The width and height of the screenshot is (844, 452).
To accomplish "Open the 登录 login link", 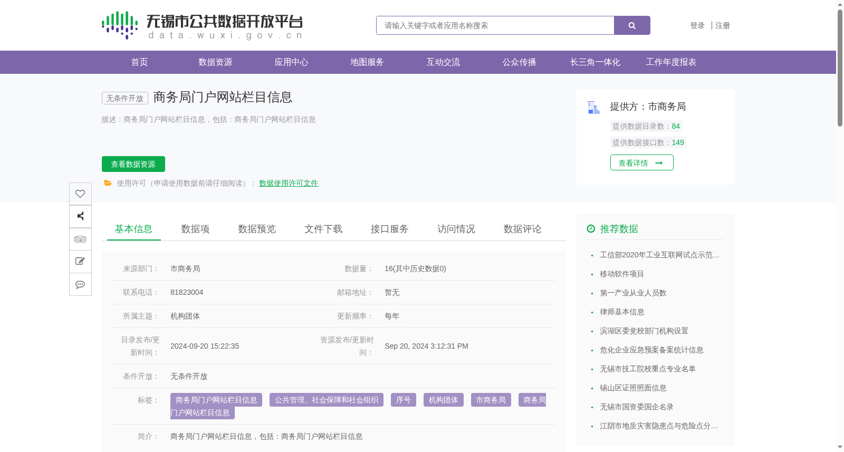I will [x=697, y=25].
